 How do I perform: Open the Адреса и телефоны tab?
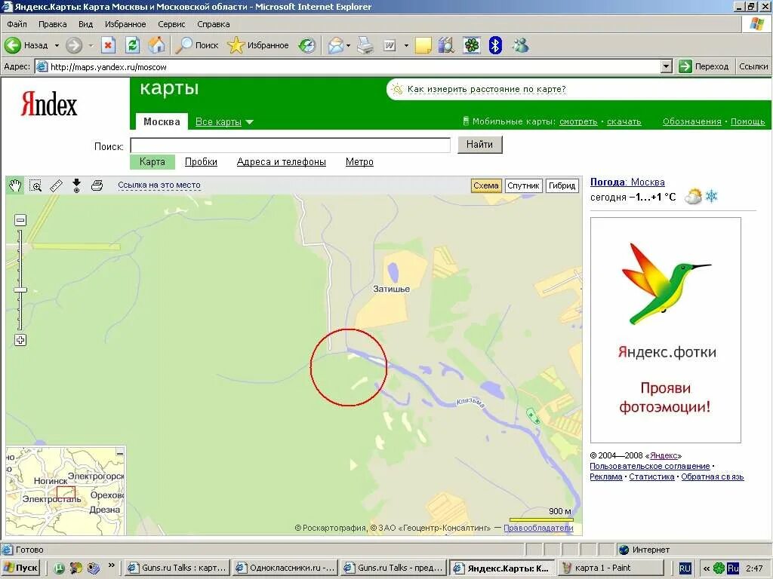pos(281,161)
